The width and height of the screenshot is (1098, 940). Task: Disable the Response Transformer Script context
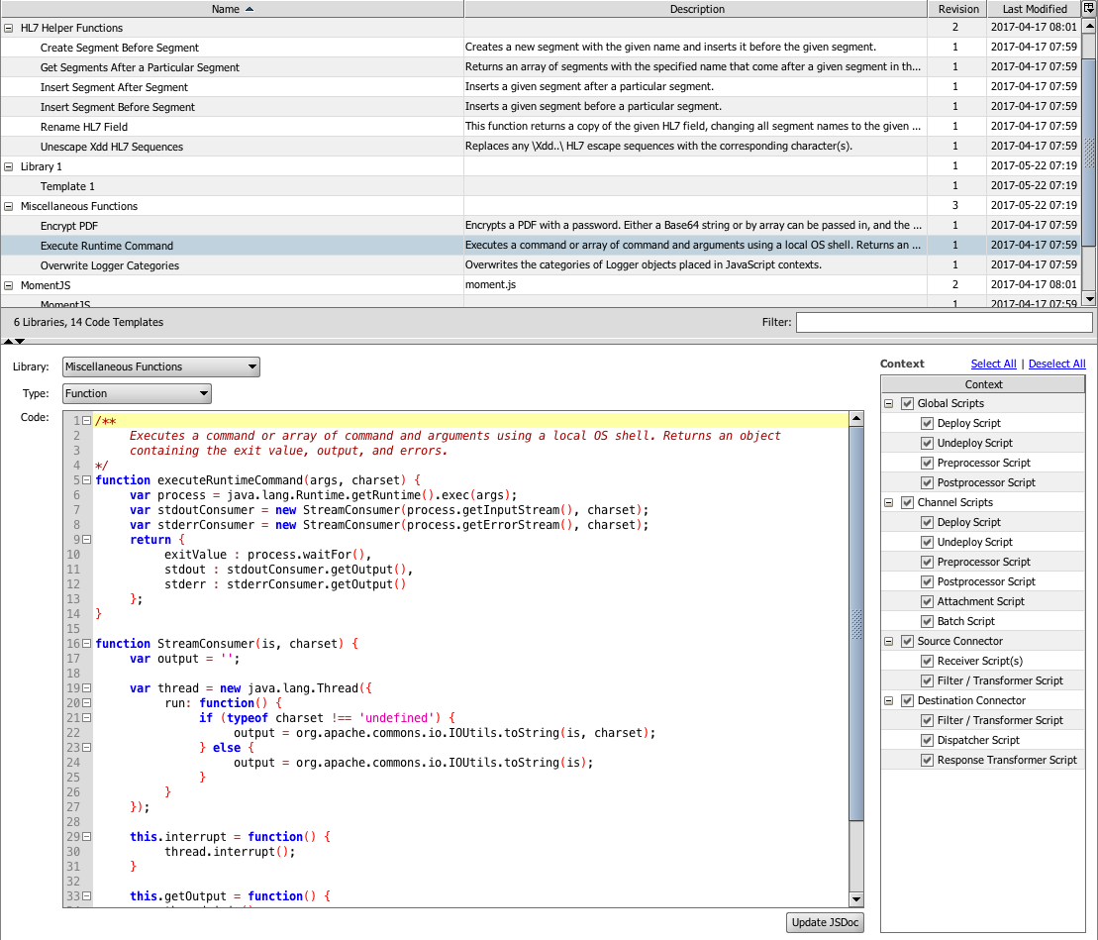coord(927,761)
